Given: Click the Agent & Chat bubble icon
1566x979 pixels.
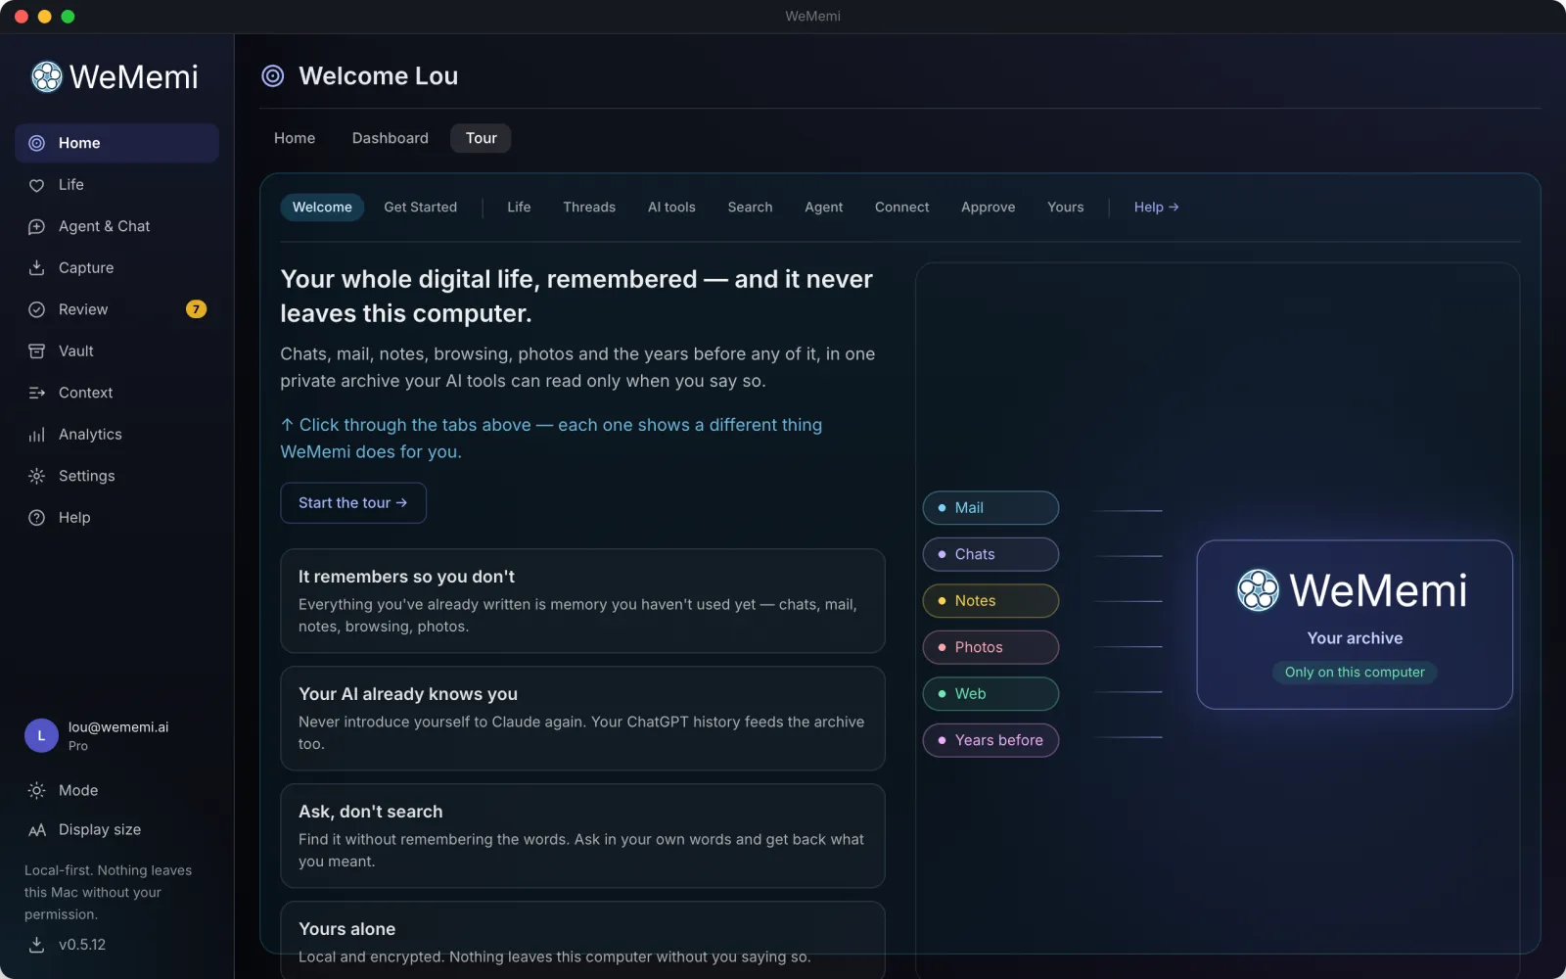Looking at the screenshot, I should (36, 226).
